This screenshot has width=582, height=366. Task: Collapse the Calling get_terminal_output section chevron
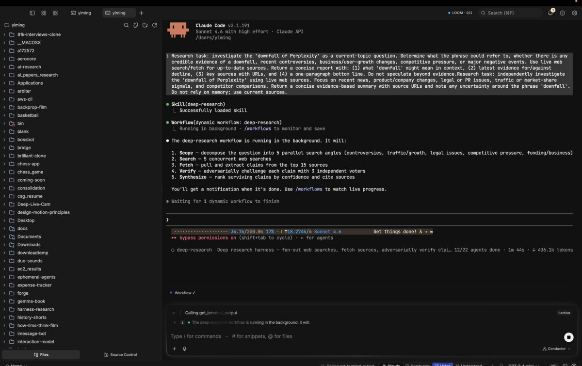(x=174, y=313)
